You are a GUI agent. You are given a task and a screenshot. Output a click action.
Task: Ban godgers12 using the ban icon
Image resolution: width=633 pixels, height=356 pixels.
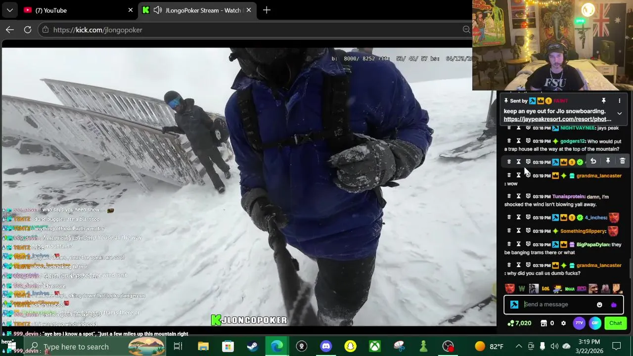[x=528, y=141]
